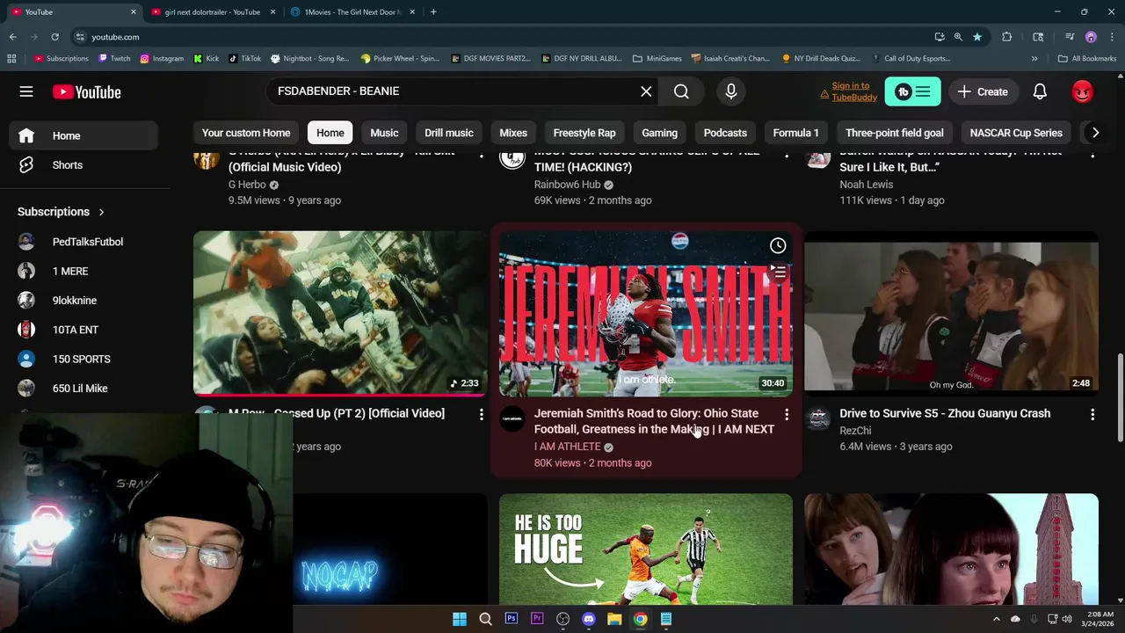Click the page vertical scrollbar thumb
Screen dimensions: 1125x633
[1119, 398]
